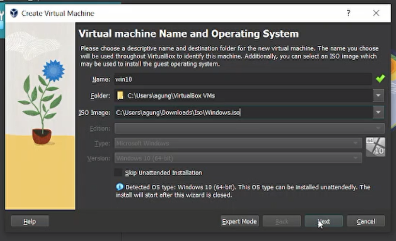
Task: Click the blue info icon by Detected OS type
Action: [x=119, y=187]
